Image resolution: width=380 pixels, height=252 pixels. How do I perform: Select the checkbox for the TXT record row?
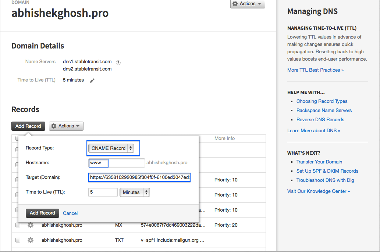18,240
